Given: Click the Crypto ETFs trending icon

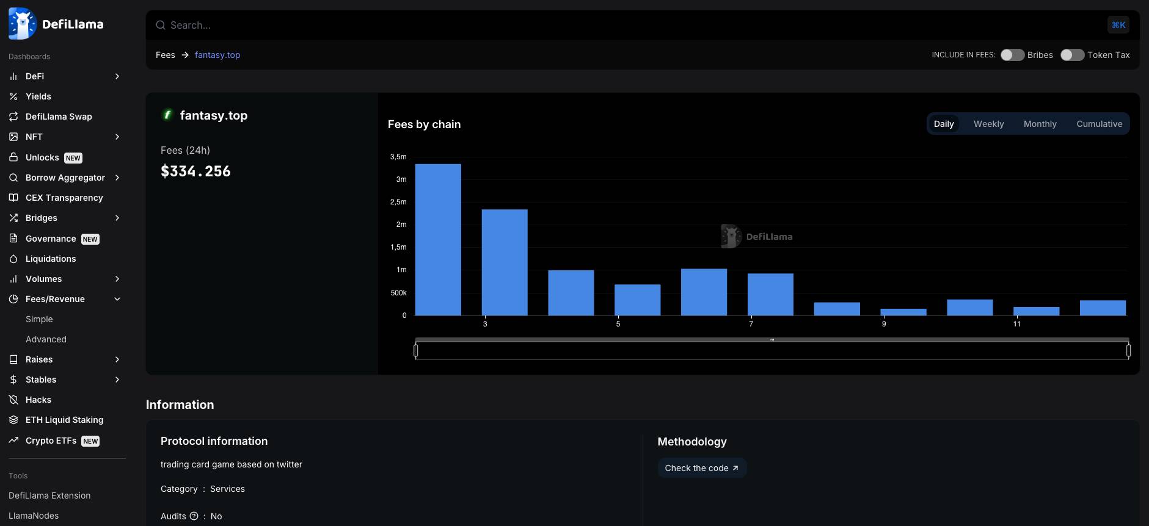Looking at the screenshot, I should point(13,441).
